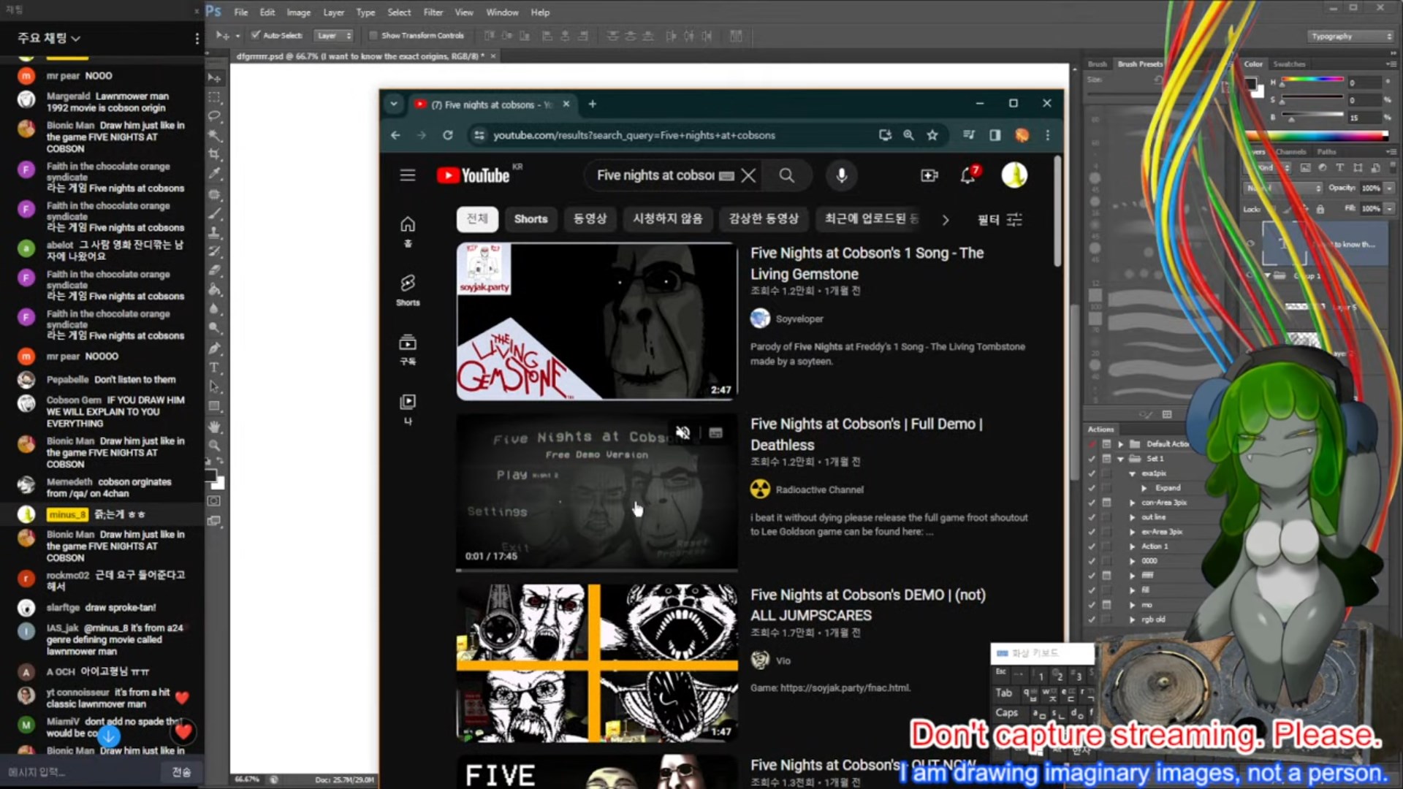Collapse the Set 1 action set
Image resolution: width=1403 pixels, height=789 pixels.
tap(1120, 459)
